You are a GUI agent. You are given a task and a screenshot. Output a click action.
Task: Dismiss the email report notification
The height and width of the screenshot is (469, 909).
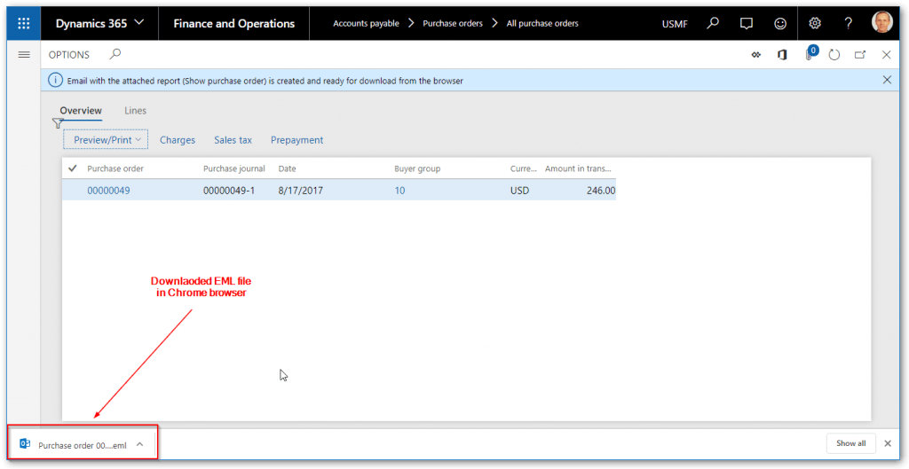pyautogui.click(x=887, y=80)
